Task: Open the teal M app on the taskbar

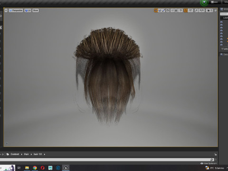Action: click(50, 168)
